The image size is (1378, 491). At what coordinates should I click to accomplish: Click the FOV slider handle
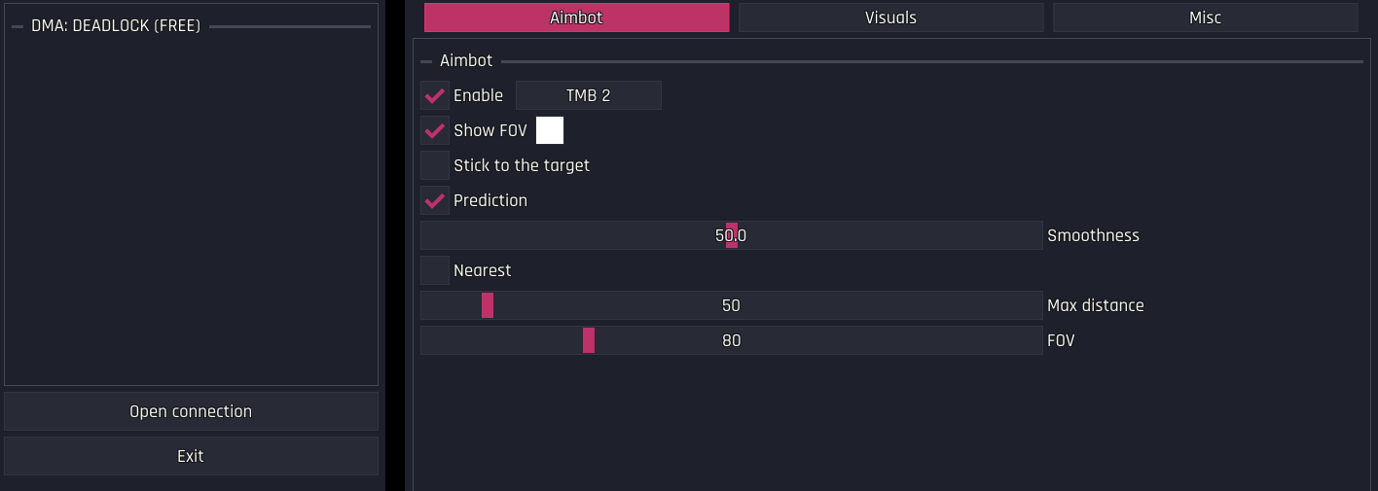[x=589, y=340]
